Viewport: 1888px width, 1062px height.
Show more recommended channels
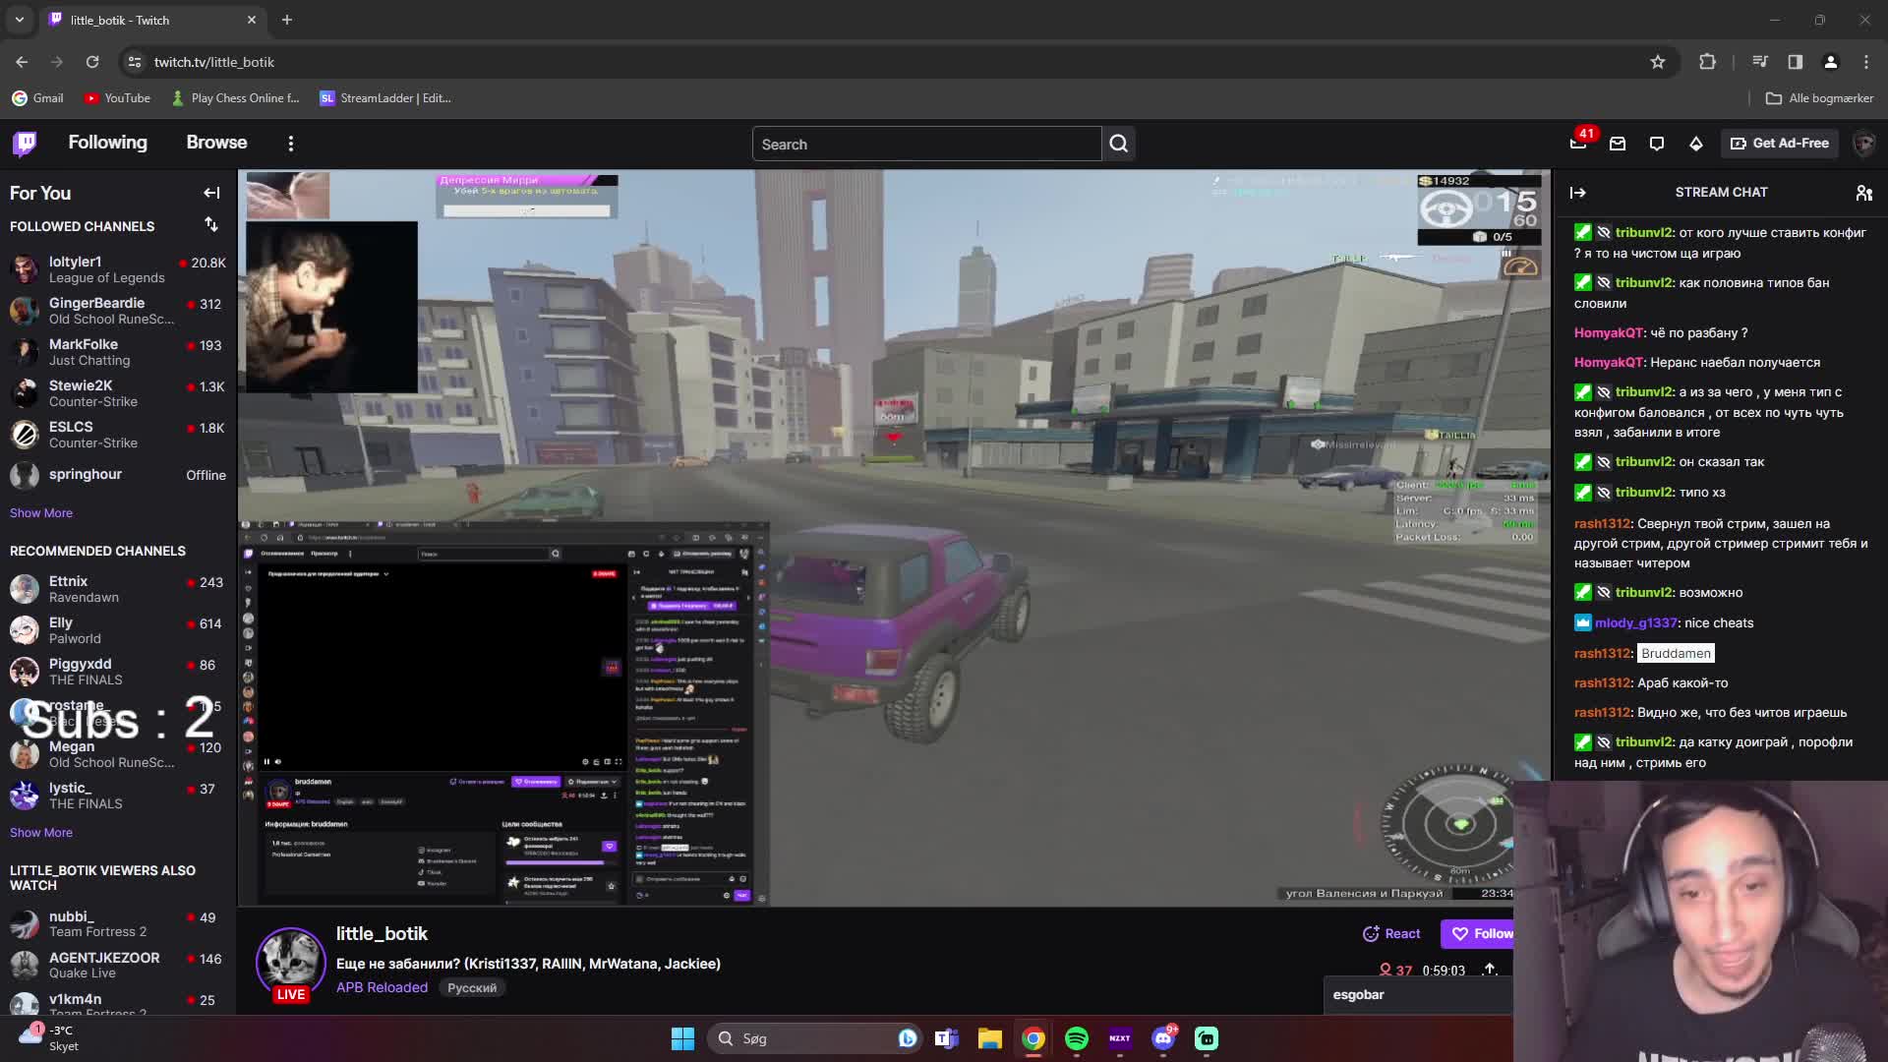(x=41, y=833)
